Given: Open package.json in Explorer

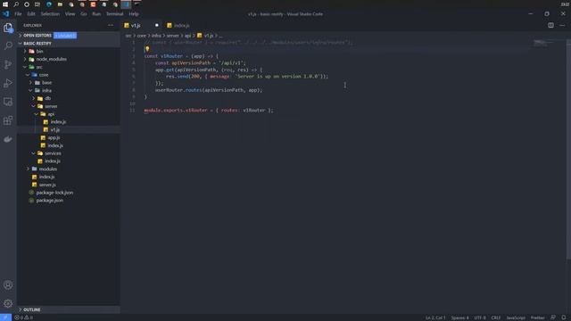Looking at the screenshot, I should (x=50, y=200).
